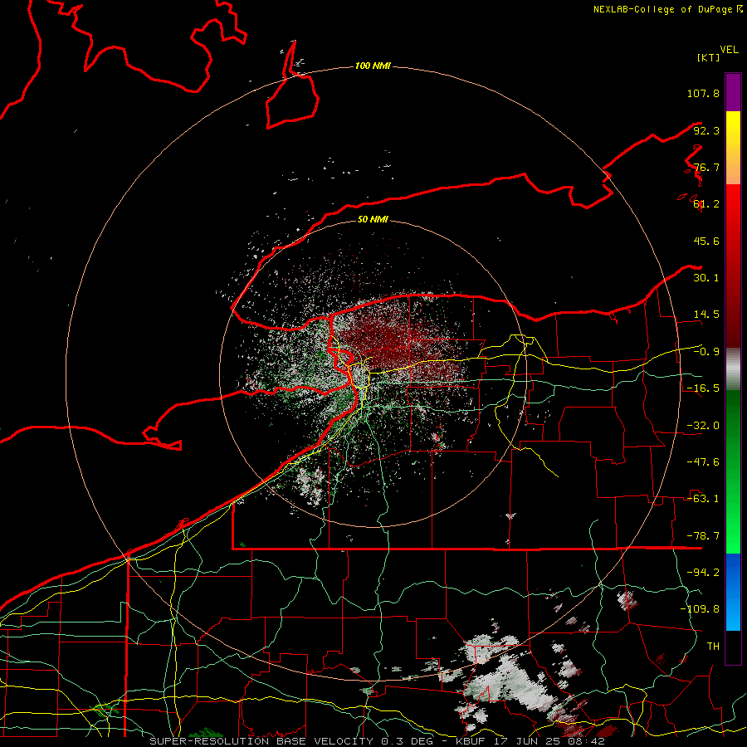The width and height of the screenshot is (747, 747).
Task: Click the -109.8 velocity scale value
Action: click(x=700, y=609)
